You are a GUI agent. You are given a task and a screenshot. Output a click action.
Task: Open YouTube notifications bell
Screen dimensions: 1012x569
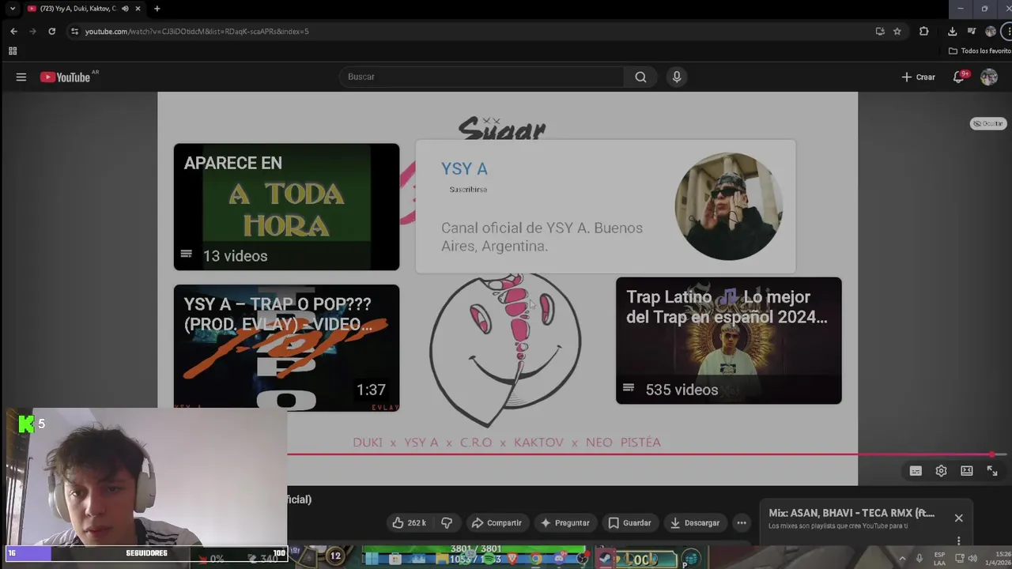point(959,77)
